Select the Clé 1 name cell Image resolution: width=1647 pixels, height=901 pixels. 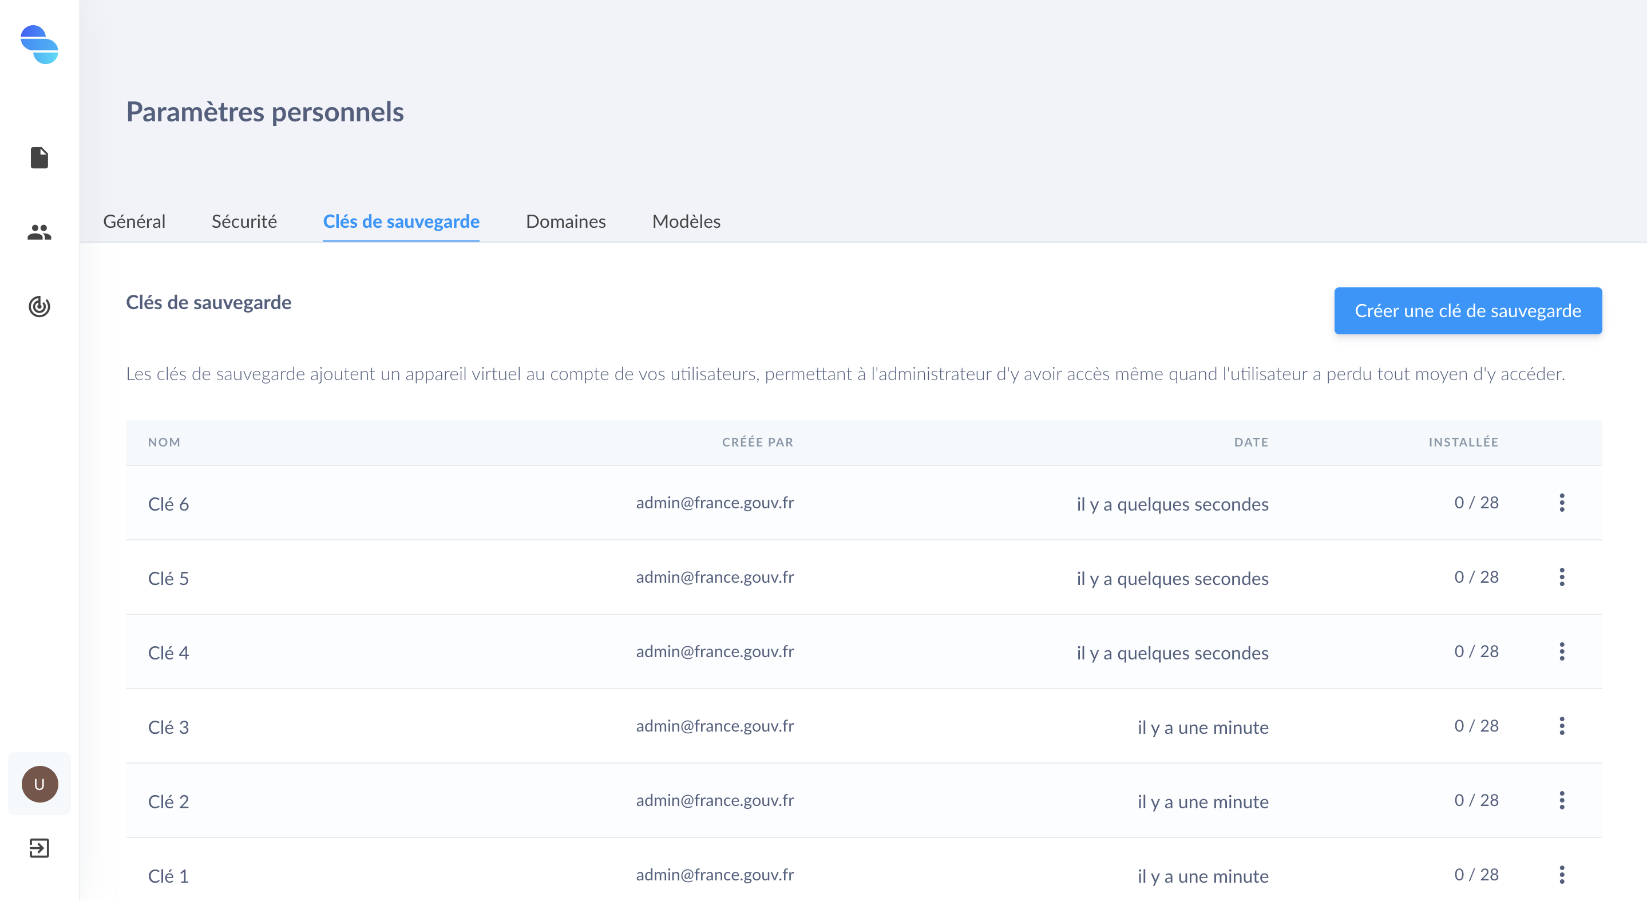(169, 876)
